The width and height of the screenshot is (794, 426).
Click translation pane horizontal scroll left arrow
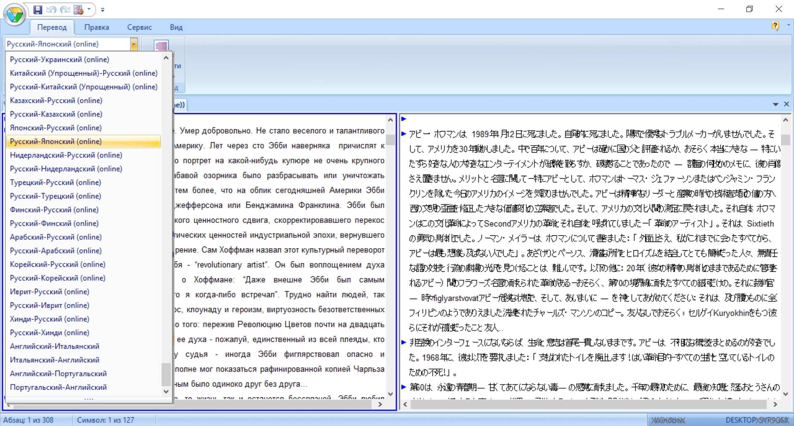[405, 404]
